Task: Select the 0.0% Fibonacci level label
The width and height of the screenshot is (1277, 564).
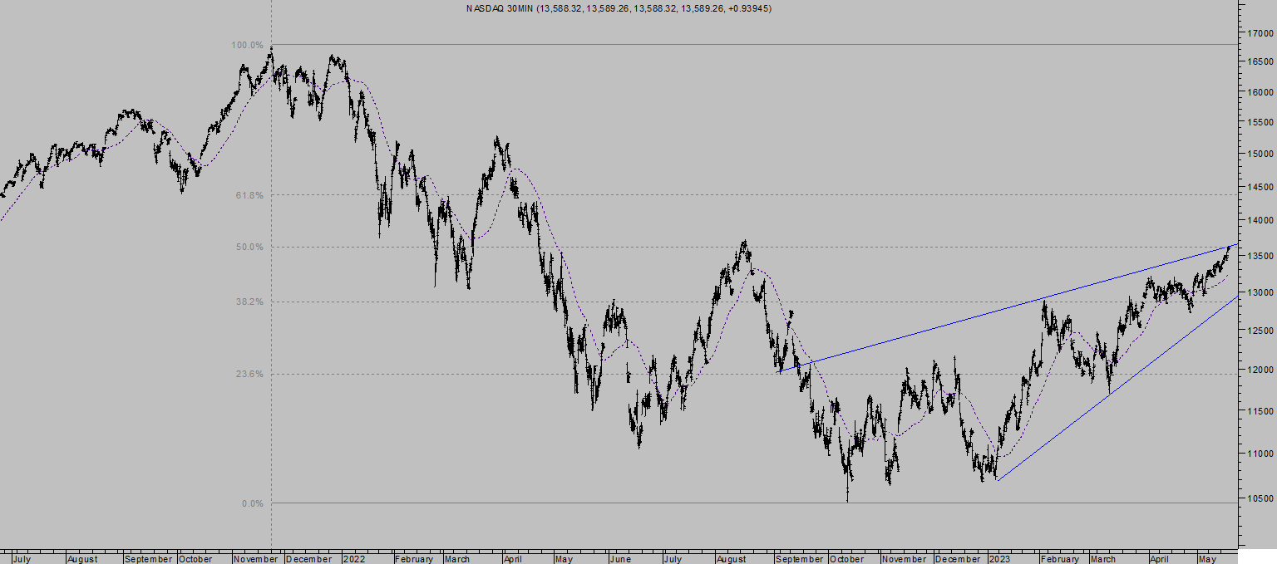Action: pos(254,503)
